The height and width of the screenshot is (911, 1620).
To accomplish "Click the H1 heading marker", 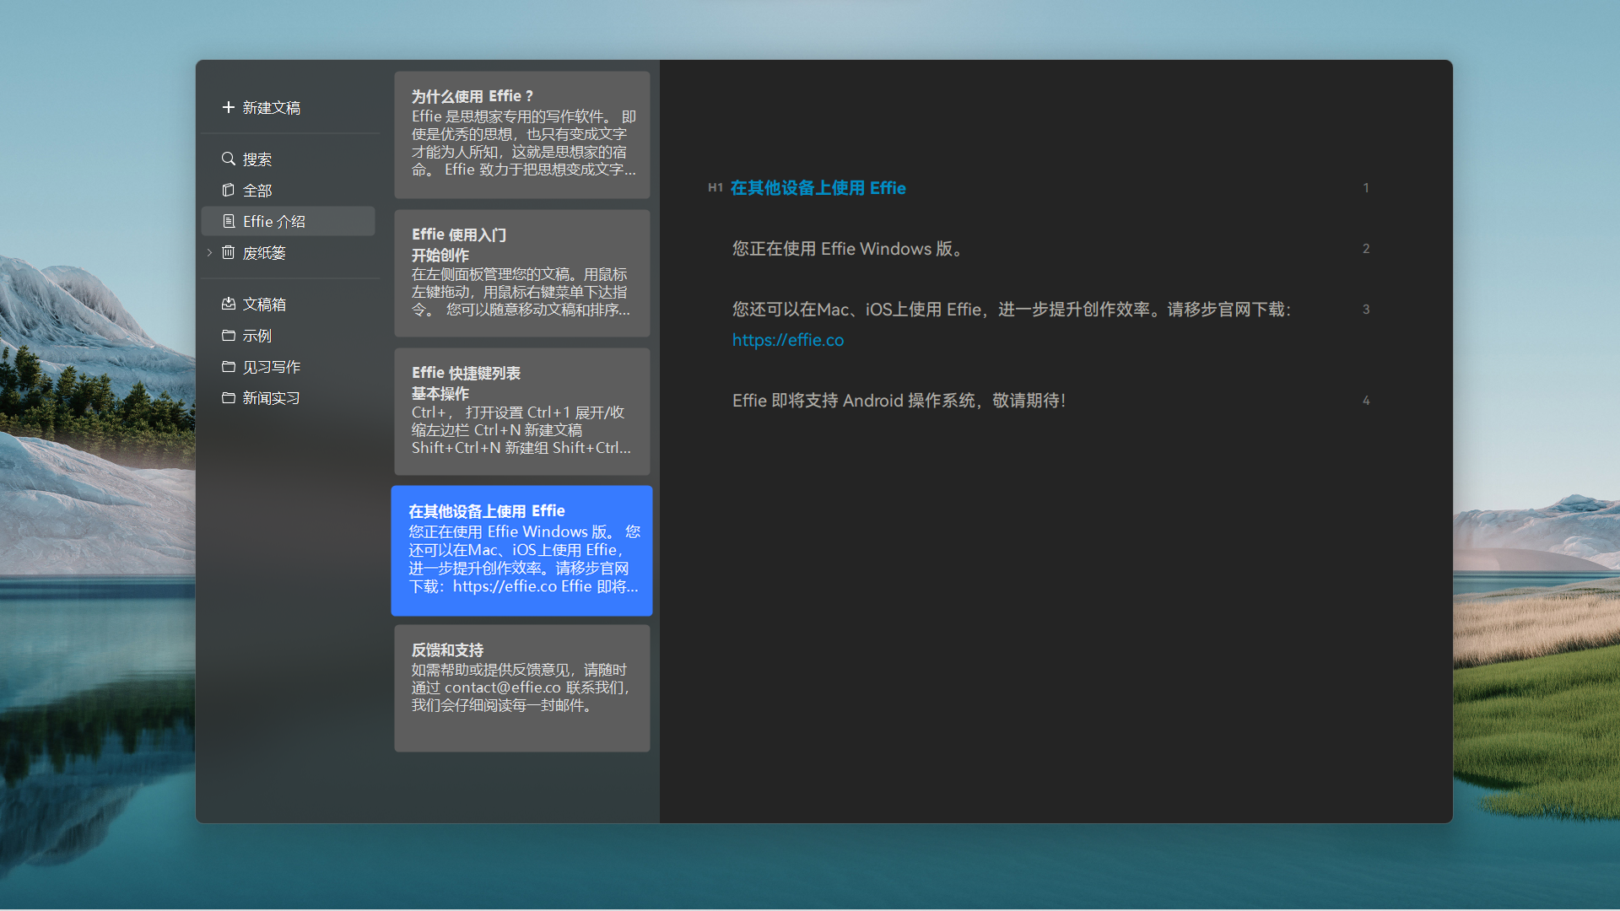I will pos(715,188).
